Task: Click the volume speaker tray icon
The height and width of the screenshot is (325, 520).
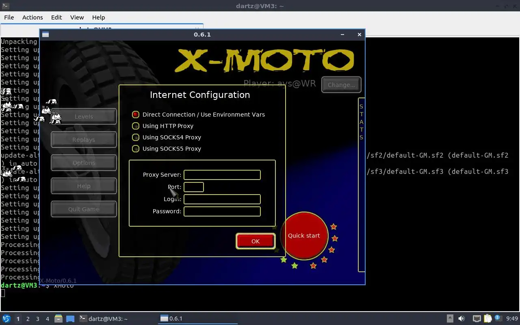Action: (x=461, y=318)
